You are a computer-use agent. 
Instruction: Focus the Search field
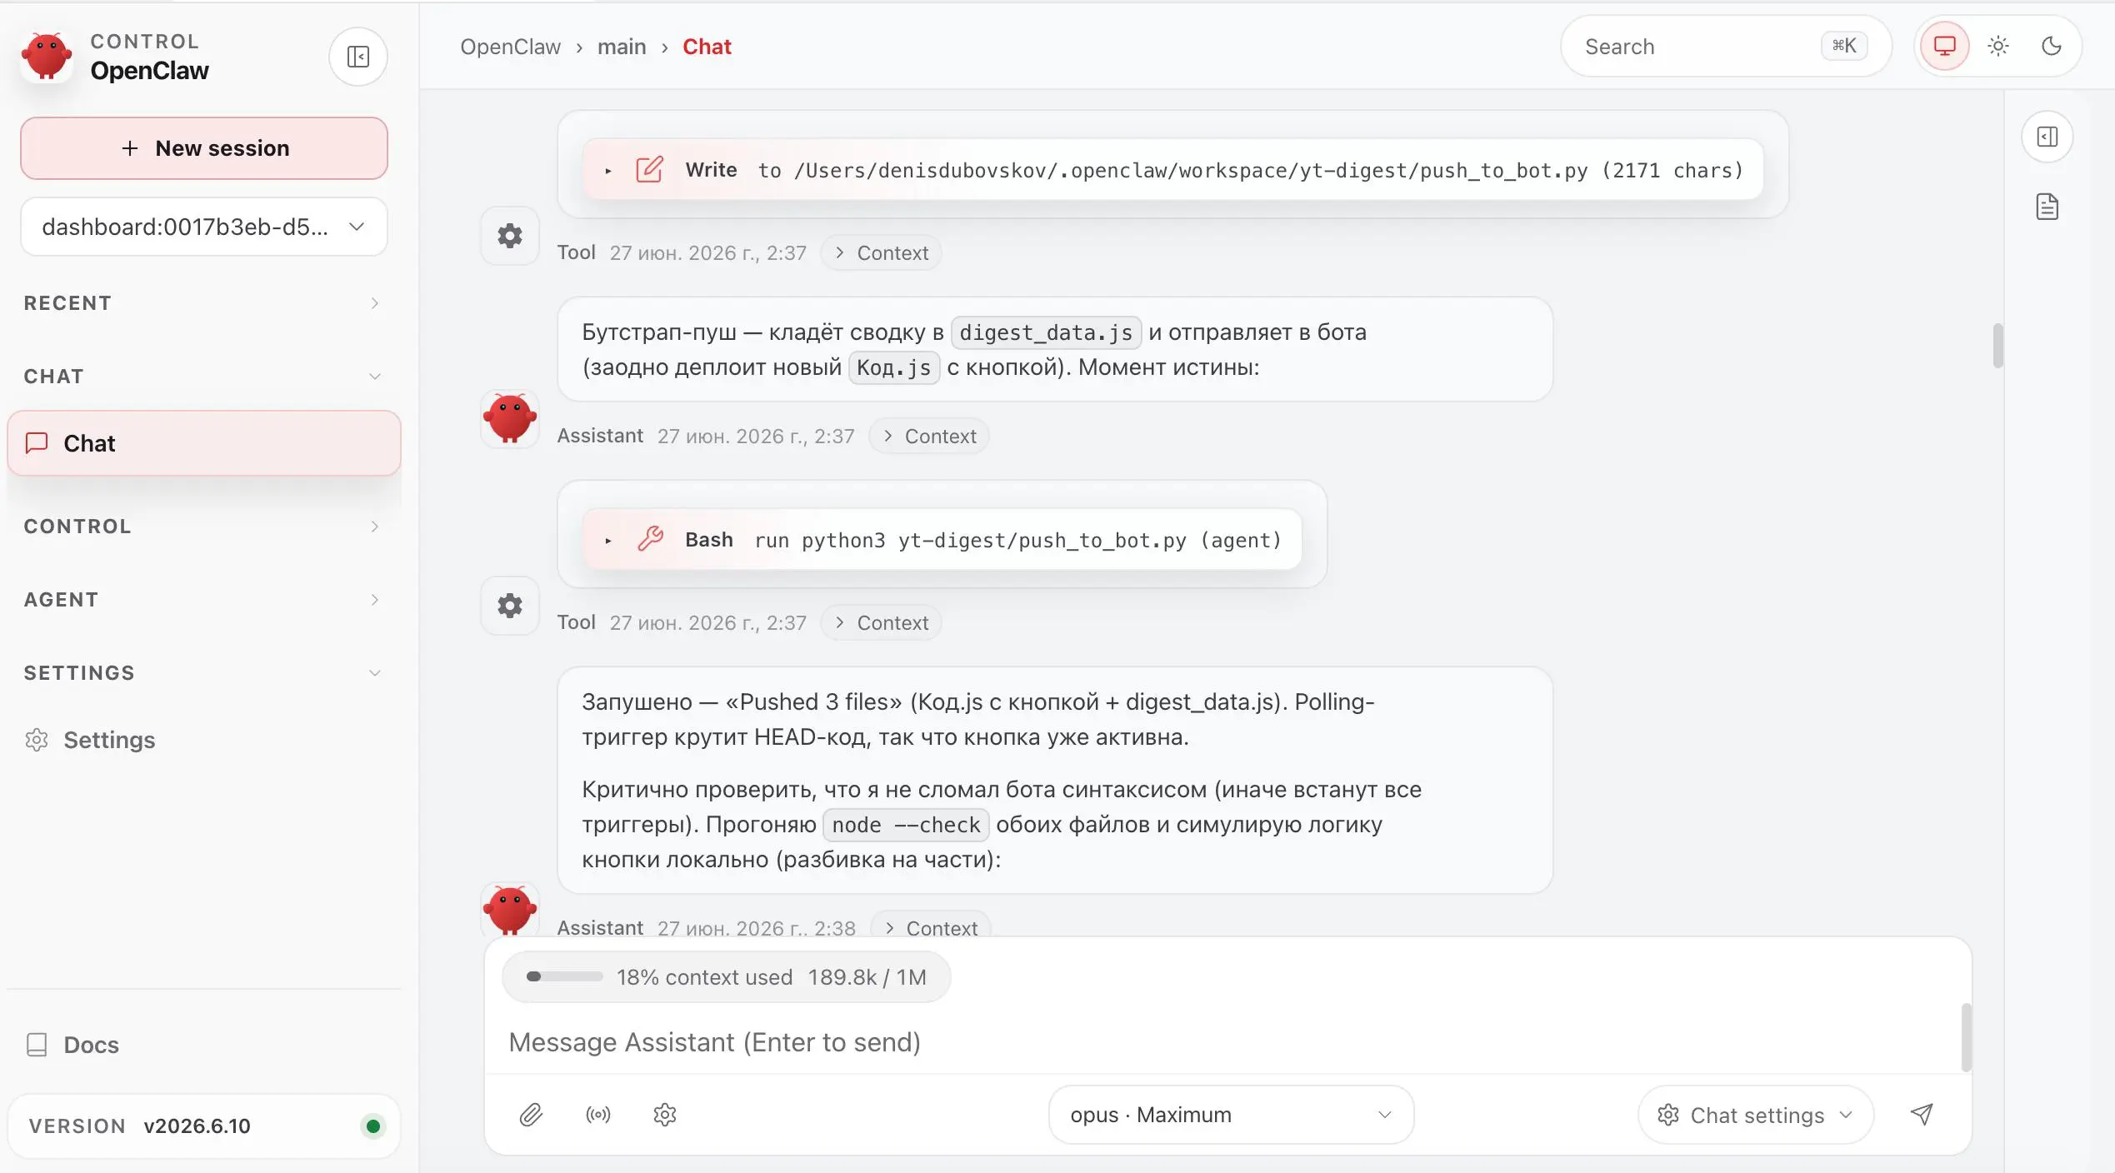1726,47
